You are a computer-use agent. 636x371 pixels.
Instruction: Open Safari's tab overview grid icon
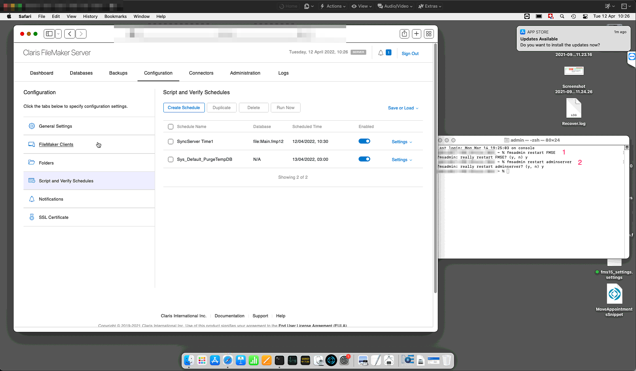(x=429, y=34)
